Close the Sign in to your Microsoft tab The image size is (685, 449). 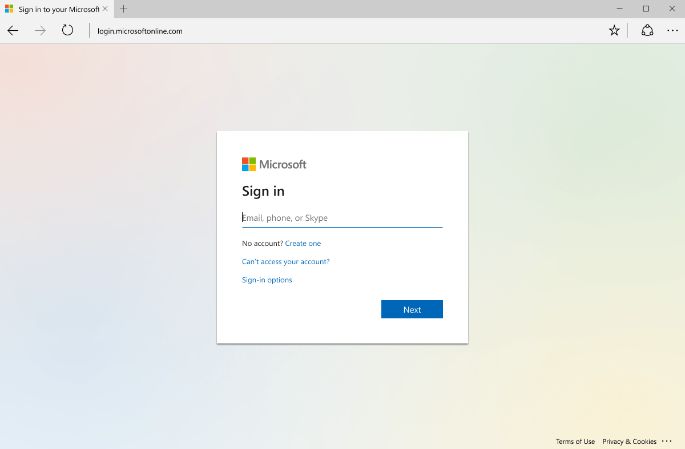pos(105,9)
